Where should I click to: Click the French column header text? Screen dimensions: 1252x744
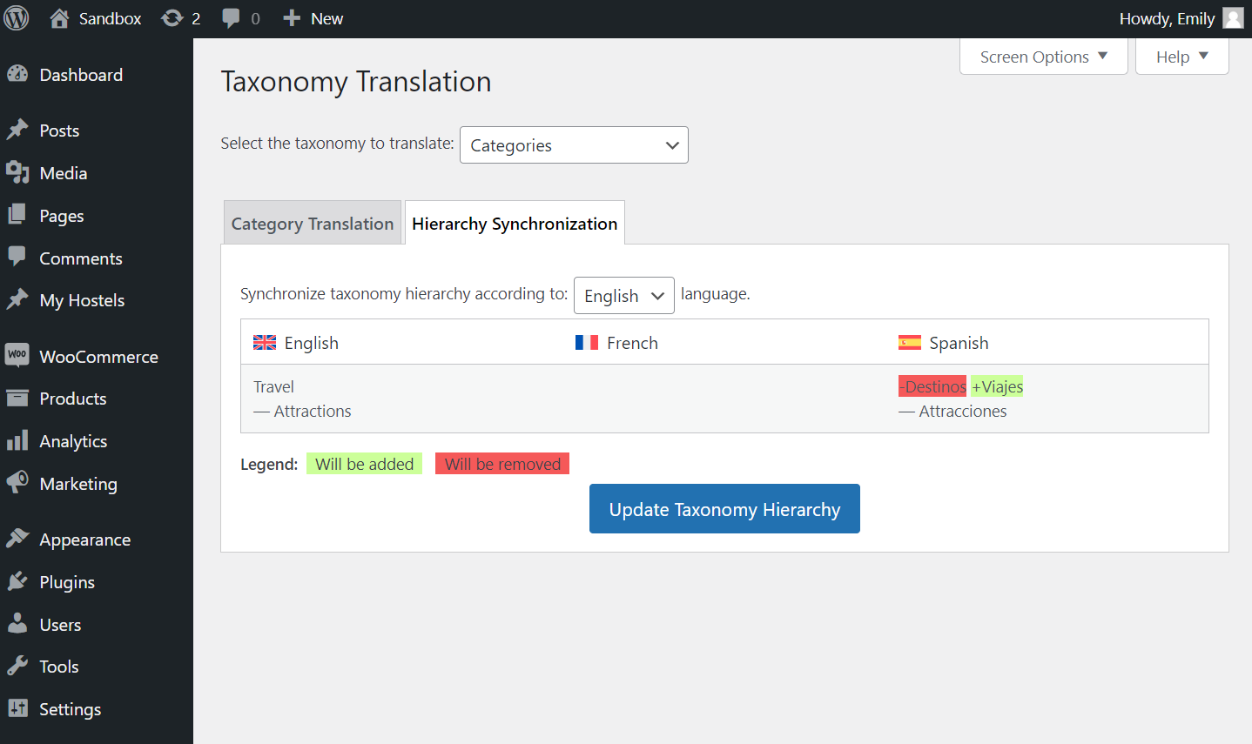tap(632, 343)
